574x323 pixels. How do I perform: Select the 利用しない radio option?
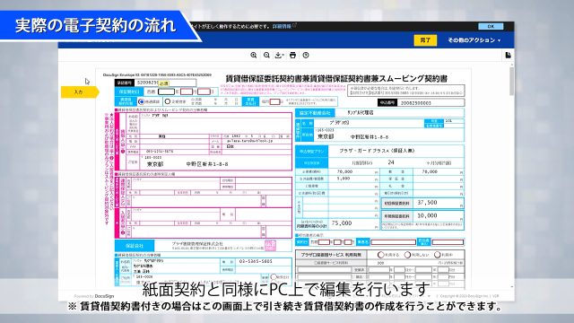tap(407, 255)
